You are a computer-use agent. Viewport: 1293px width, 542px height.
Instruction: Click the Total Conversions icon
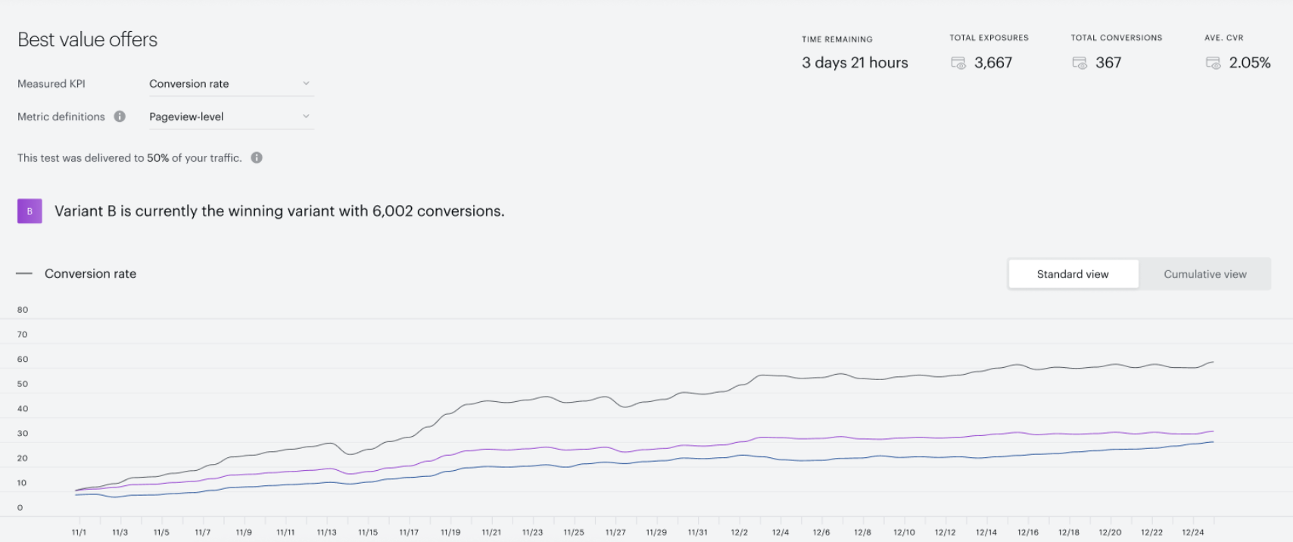click(1080, 63)
